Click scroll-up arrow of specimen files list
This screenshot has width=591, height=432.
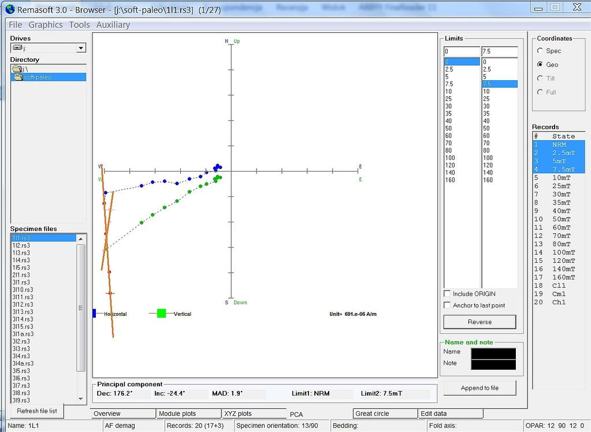pos(81,239)
